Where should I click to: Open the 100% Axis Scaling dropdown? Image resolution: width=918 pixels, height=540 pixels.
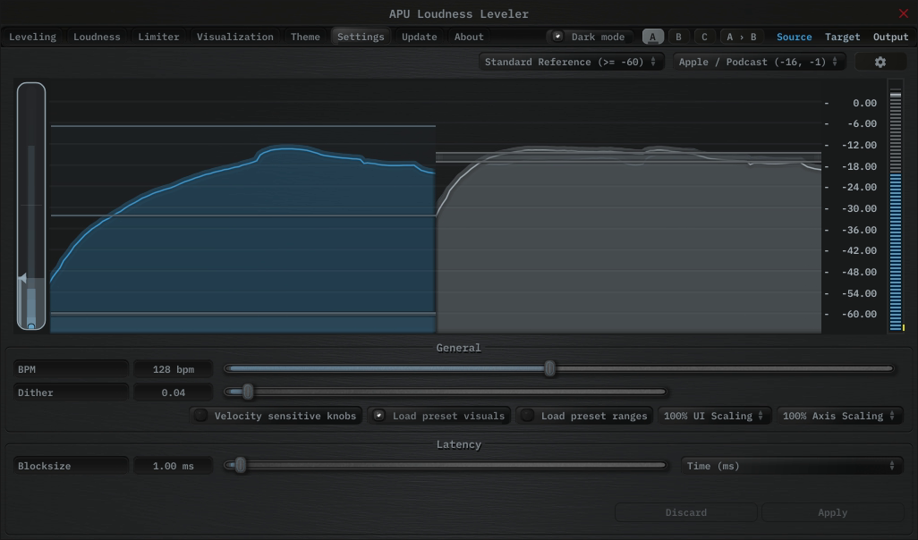(x=838, y=416)
